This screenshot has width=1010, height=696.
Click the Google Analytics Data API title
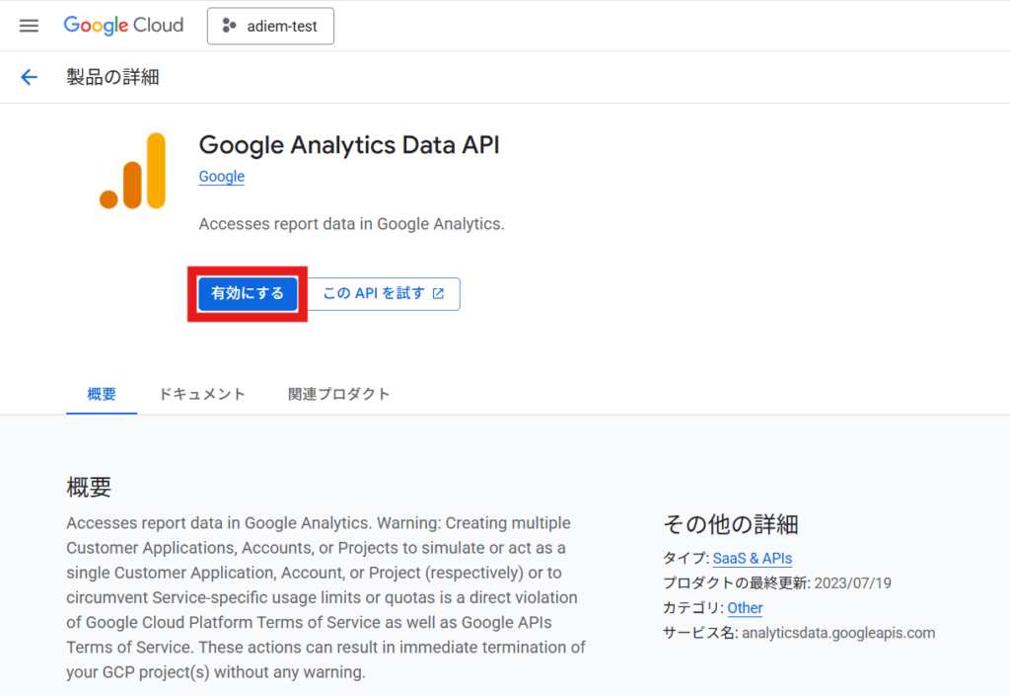point(350,144)
